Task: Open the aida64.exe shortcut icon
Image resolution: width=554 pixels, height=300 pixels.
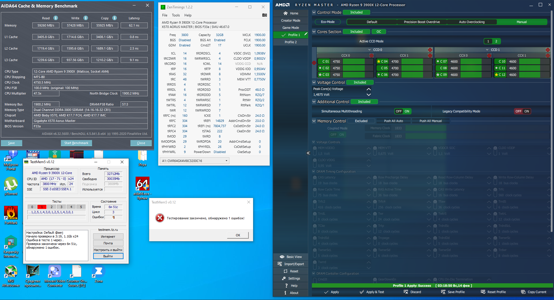Action: [x=143, y=188]
